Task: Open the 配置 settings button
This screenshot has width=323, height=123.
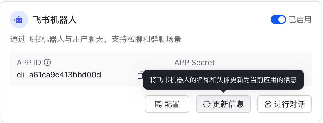Action: click(167, 104)
